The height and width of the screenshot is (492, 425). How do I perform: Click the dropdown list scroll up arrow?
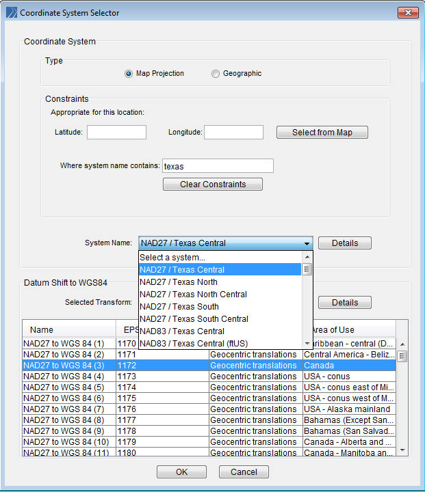click(307, 257)
